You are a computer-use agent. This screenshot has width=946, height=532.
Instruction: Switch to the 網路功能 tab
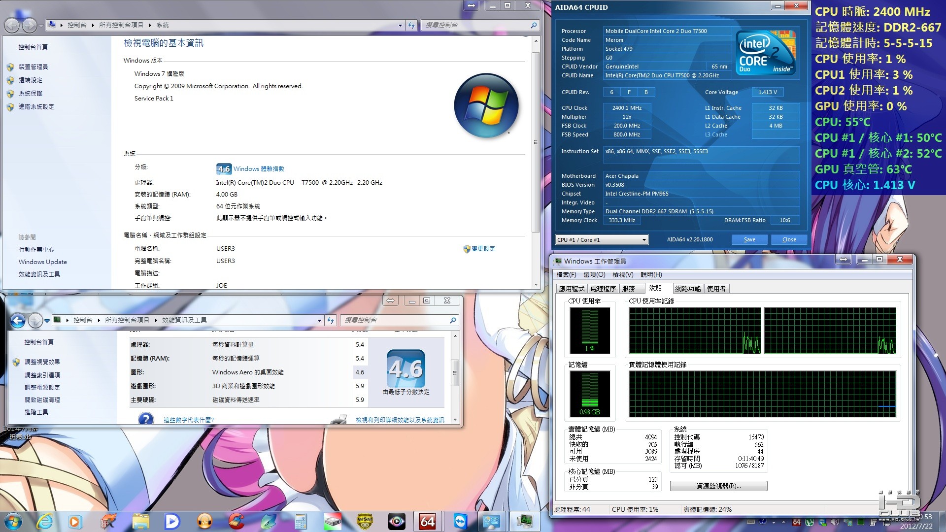coord(688,289)
